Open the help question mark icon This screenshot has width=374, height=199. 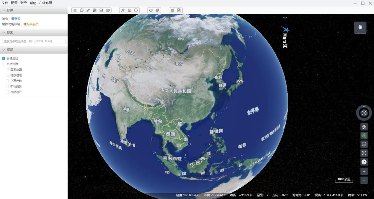coord(364,162)
